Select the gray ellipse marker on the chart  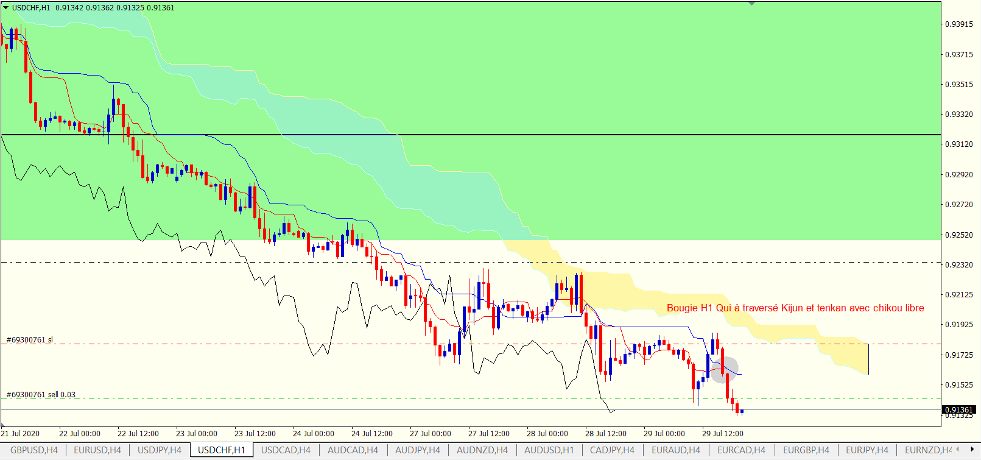tap(724, 370)
